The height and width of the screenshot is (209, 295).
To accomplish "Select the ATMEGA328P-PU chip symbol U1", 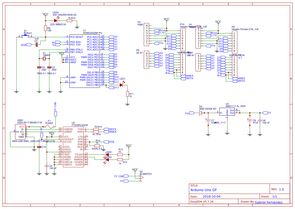I will click(x=85, y=61).
